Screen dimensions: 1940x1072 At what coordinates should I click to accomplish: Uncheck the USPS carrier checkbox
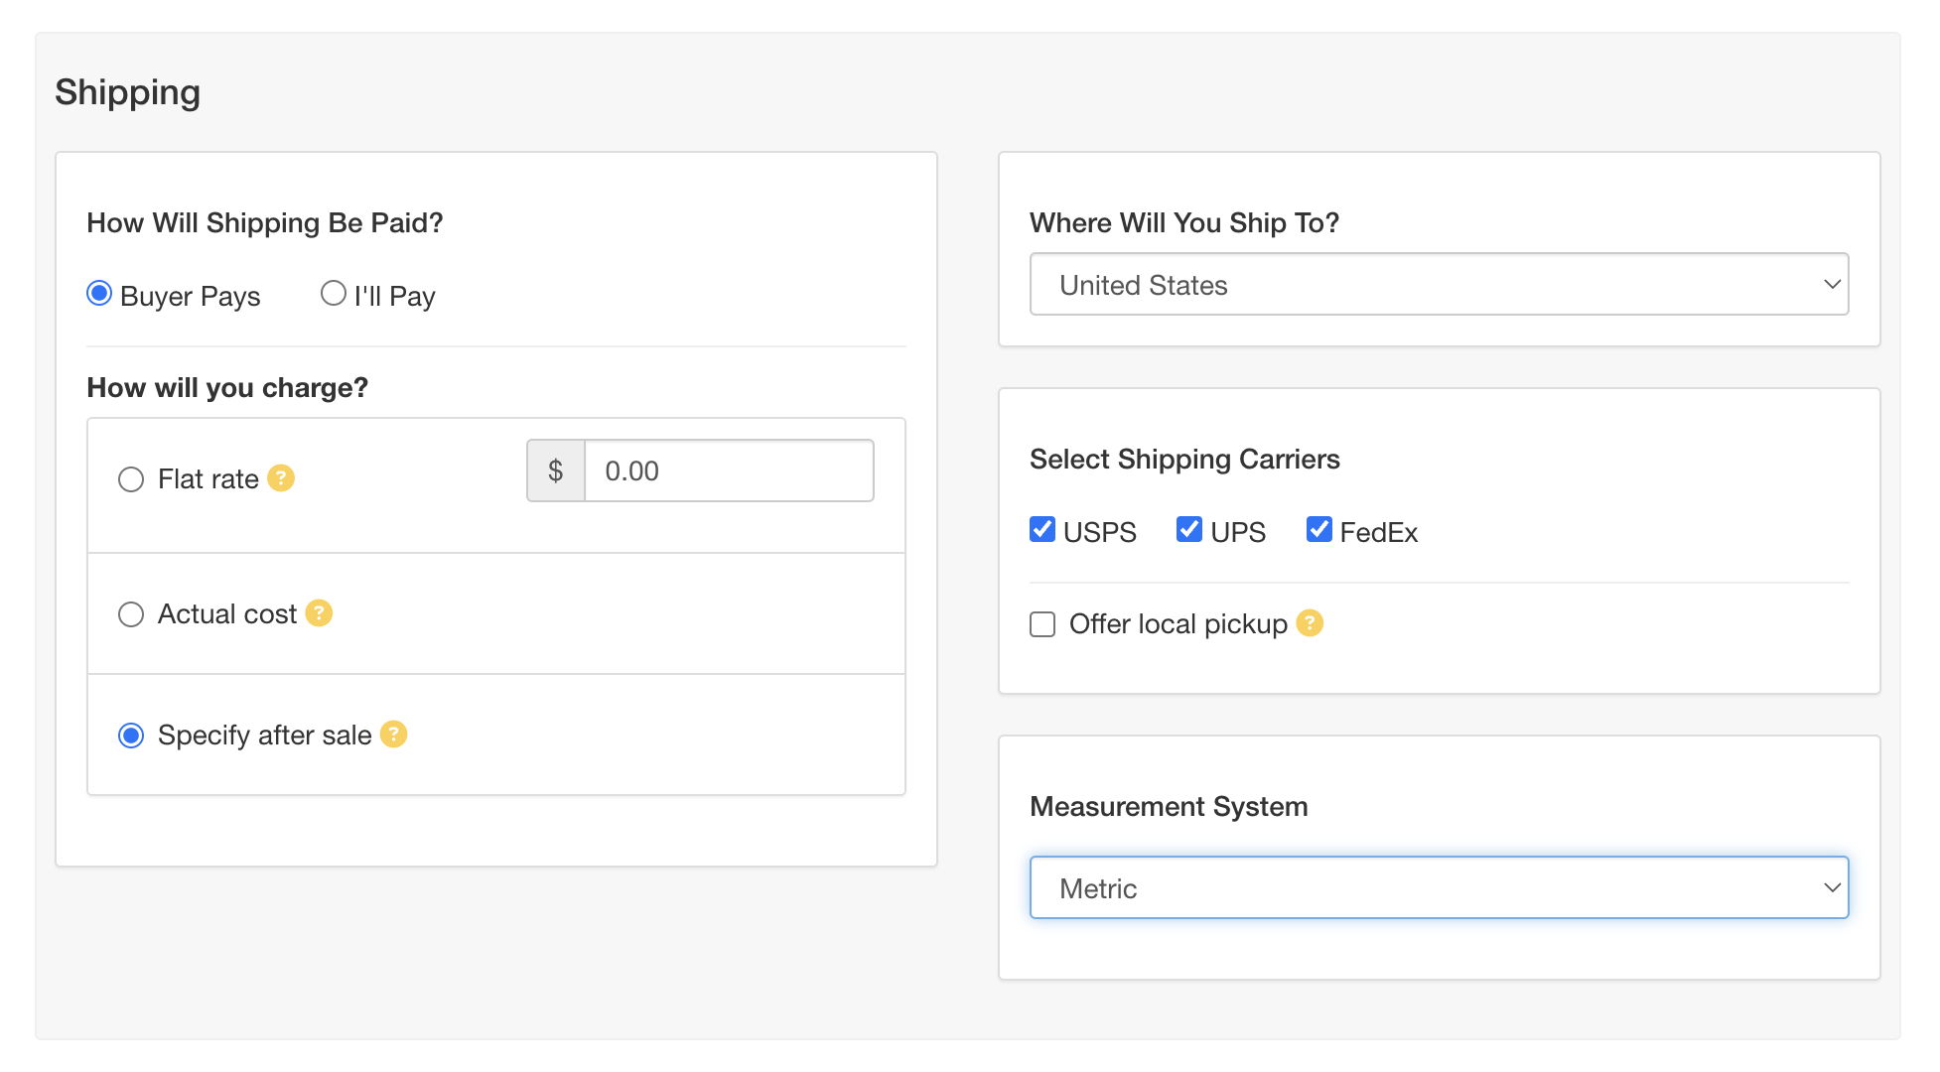pos(1042,530)
